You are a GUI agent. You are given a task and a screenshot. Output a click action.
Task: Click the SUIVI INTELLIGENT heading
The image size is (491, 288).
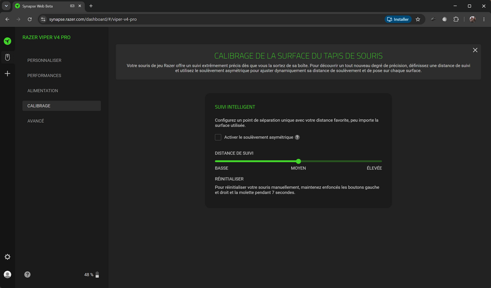[x=235, y=107]
